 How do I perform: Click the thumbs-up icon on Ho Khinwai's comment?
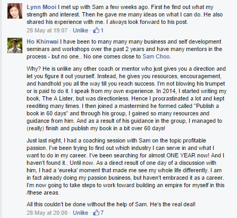pos(96,213)
